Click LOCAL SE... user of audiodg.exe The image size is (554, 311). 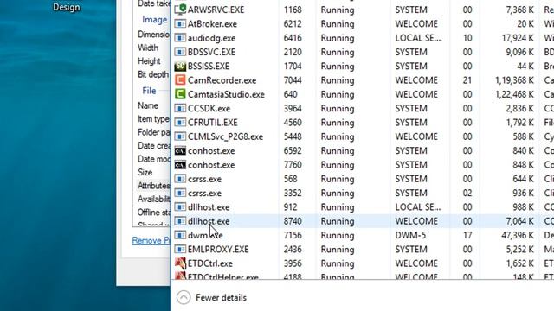(x=418, y=38)
